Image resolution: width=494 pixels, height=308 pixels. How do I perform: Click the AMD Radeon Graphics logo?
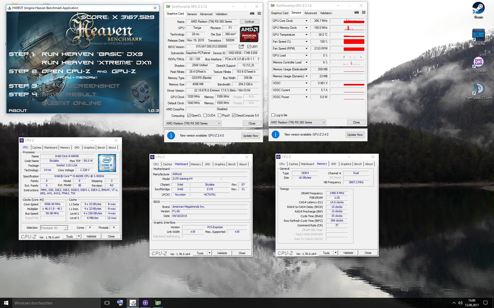coord(249,34)
